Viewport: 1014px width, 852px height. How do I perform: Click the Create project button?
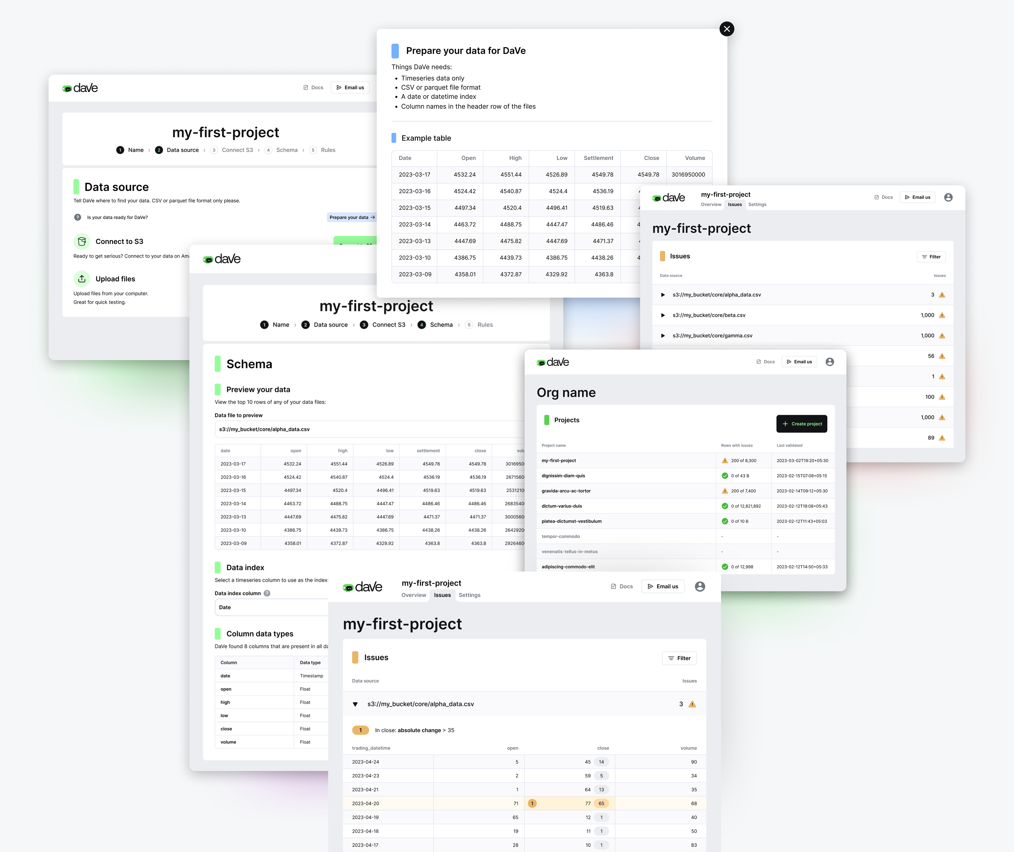tap(801, 424)
